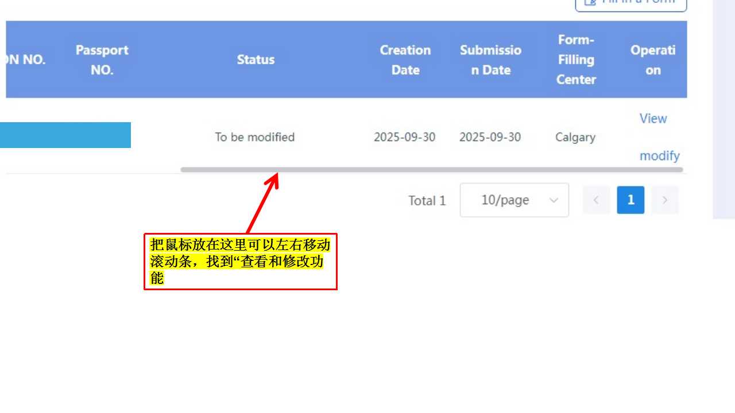Click the Submission Date column header
Image resolution: width=735 pixels, height=413 pixels.
coord(490,60)
